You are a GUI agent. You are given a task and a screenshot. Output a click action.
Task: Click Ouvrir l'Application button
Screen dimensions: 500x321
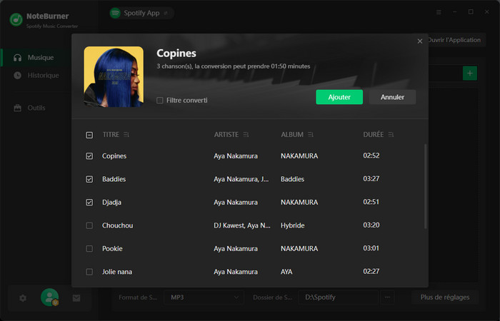[x=454, y=40]
